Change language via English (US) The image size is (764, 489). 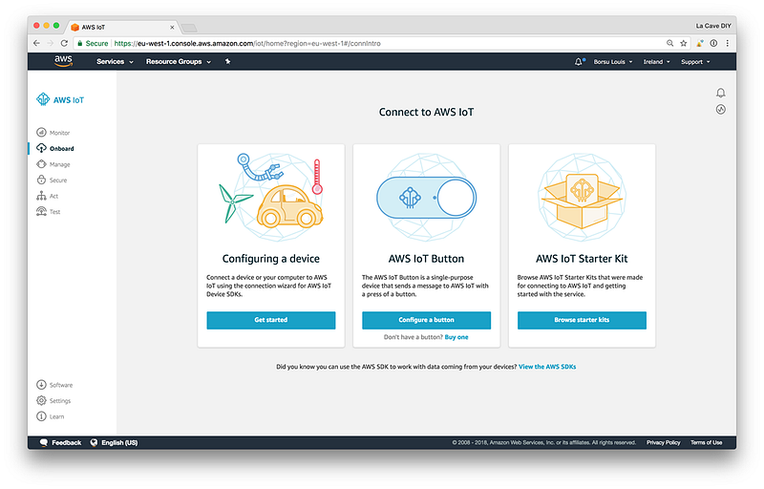[x=119, y=442]
